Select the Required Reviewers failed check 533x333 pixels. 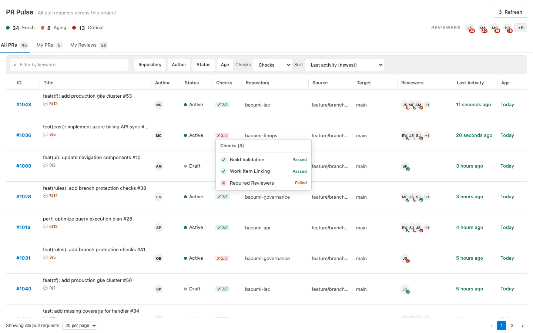pos(264,183)
